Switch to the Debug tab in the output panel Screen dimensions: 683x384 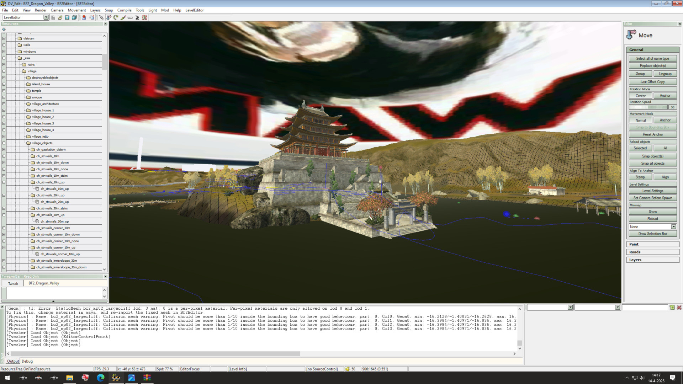coord(26,361)
